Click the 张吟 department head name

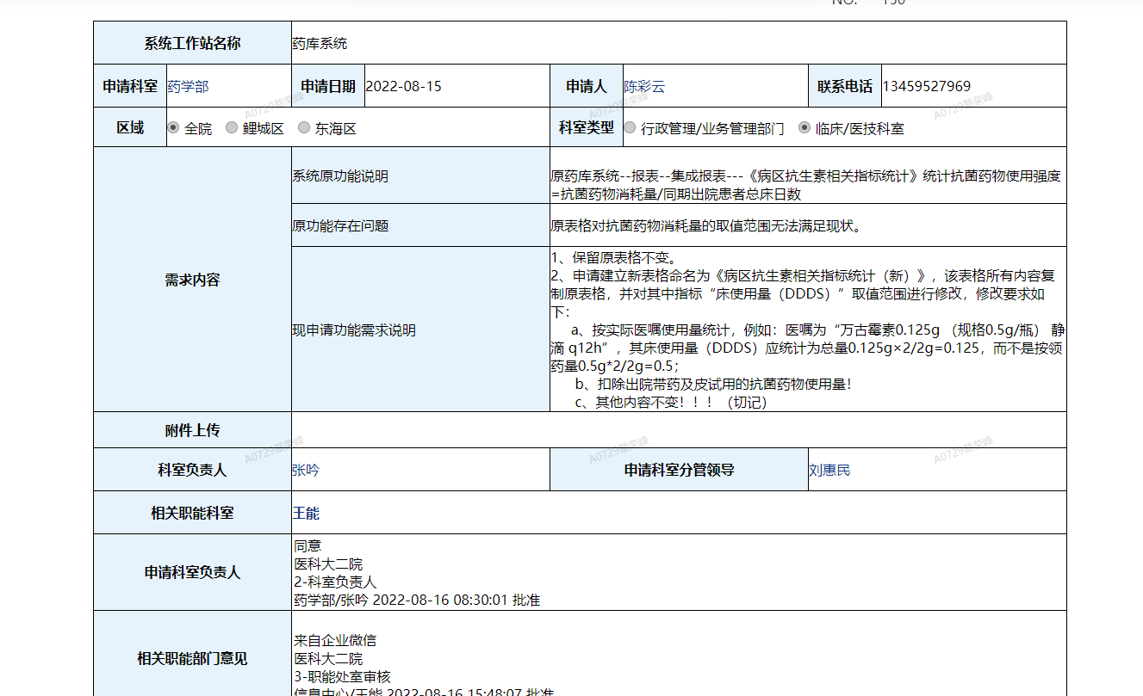[306, 471]
